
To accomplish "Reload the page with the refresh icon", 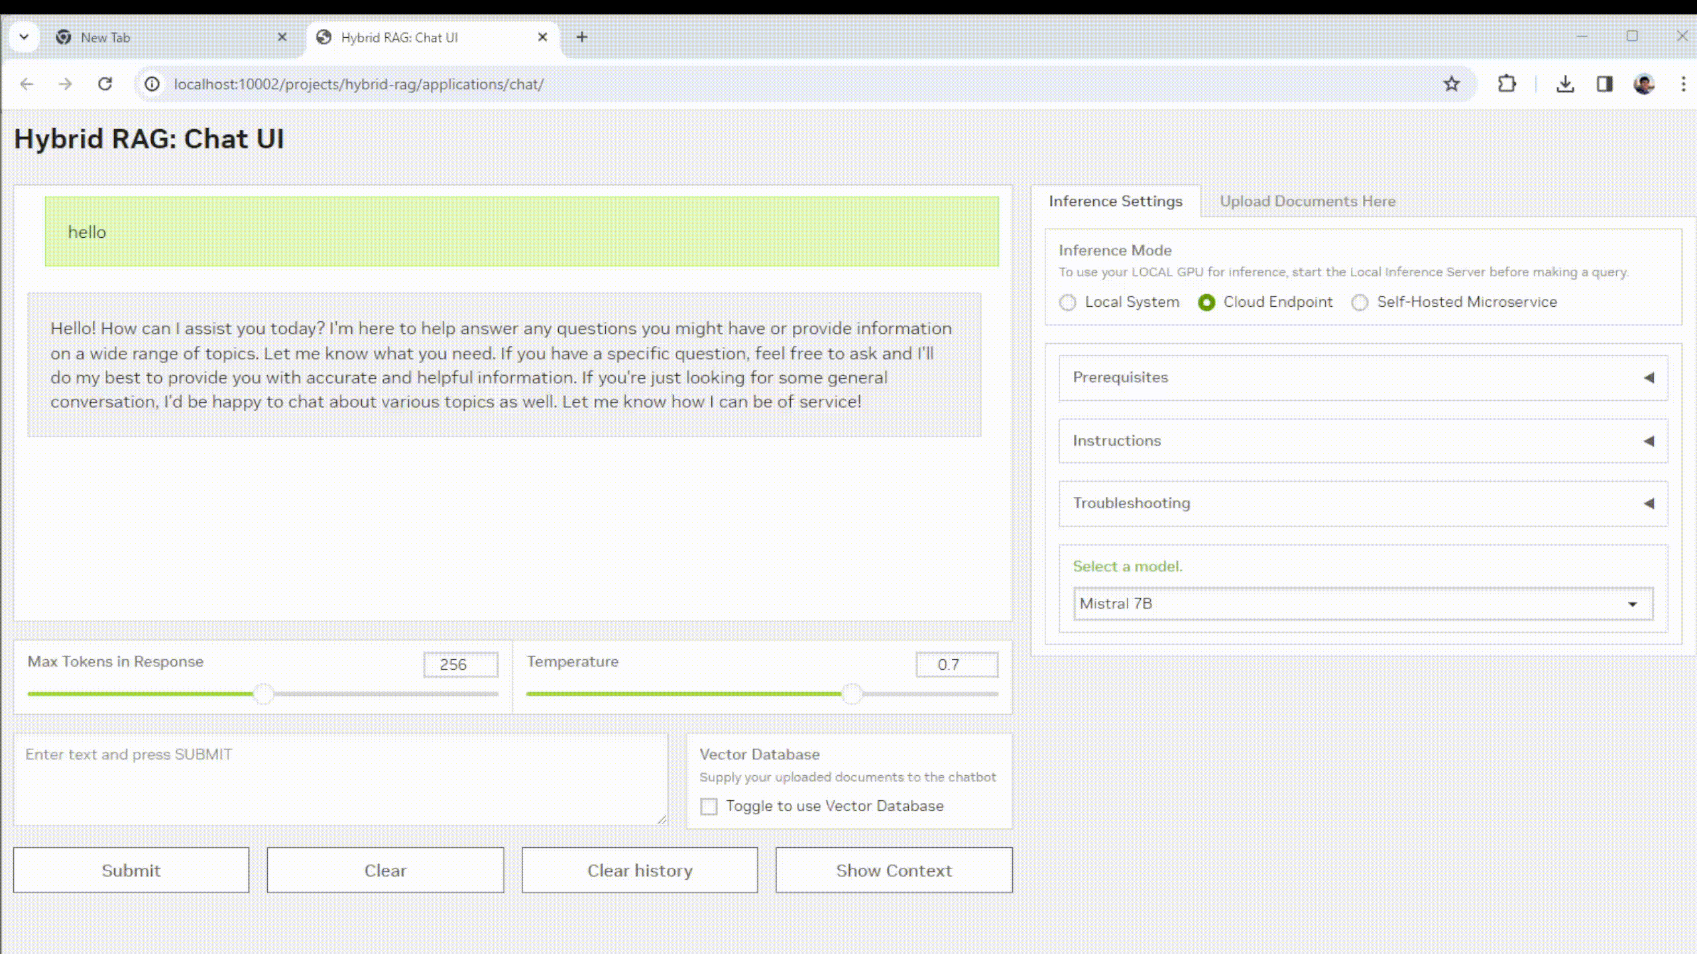I will click(x=105, y=84).
